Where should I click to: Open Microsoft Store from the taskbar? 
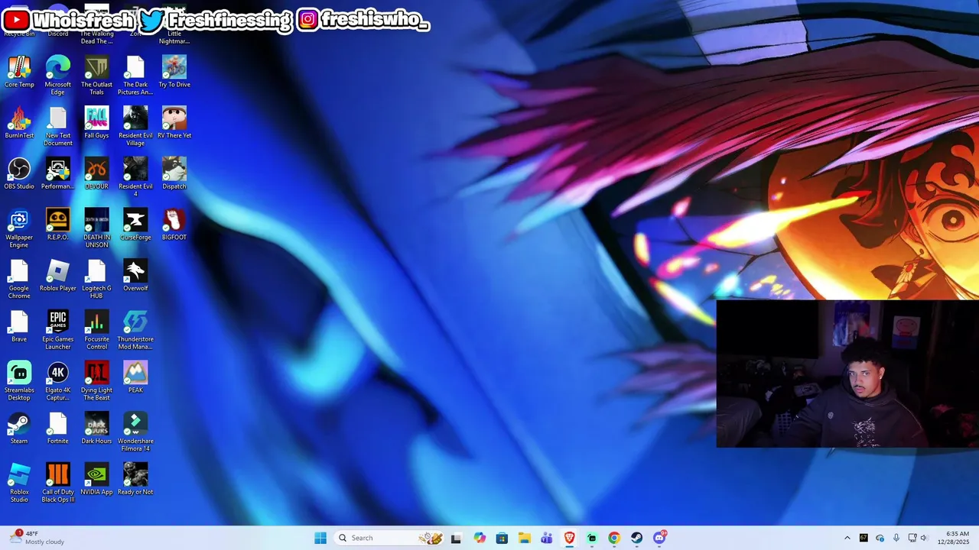[502, 538]
